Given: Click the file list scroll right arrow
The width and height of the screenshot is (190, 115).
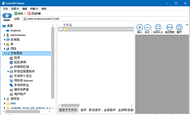Looking at the screenshot, I should point(132,105).
